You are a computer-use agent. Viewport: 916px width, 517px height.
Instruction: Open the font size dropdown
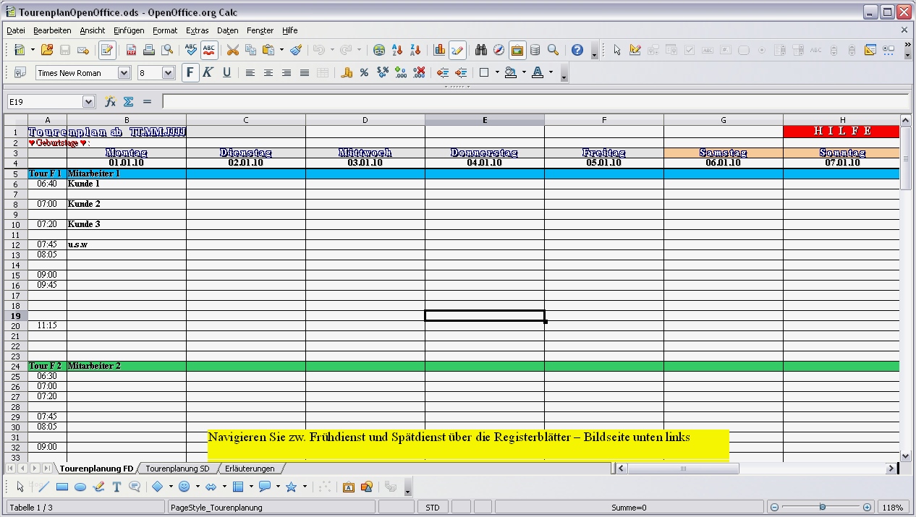click(x=169, y=72)
